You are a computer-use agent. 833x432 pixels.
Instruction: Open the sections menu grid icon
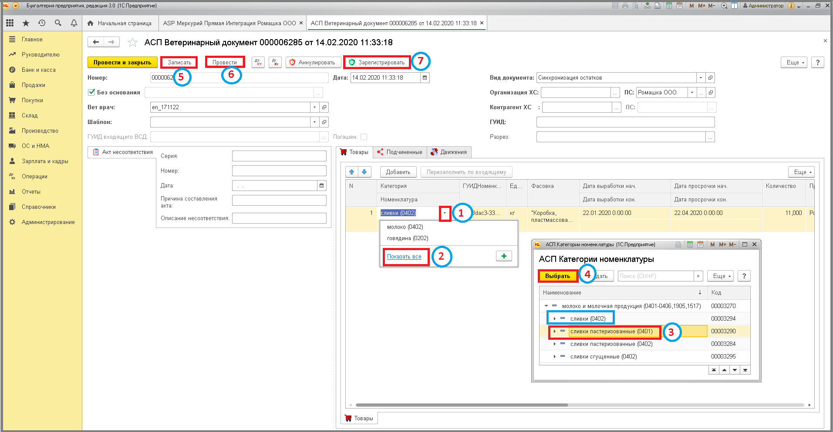tap(10, 23)
